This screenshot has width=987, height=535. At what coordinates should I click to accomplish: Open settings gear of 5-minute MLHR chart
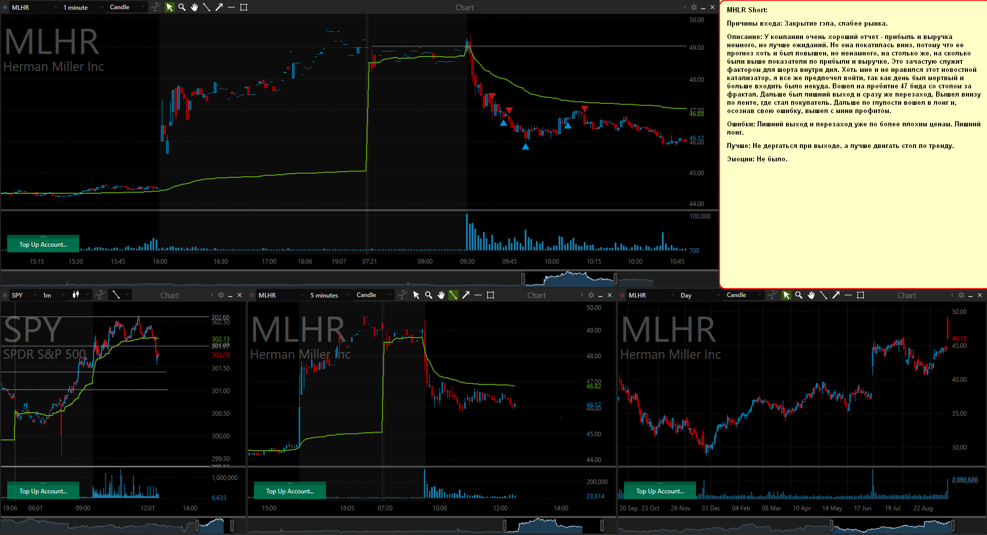(591, 295)
